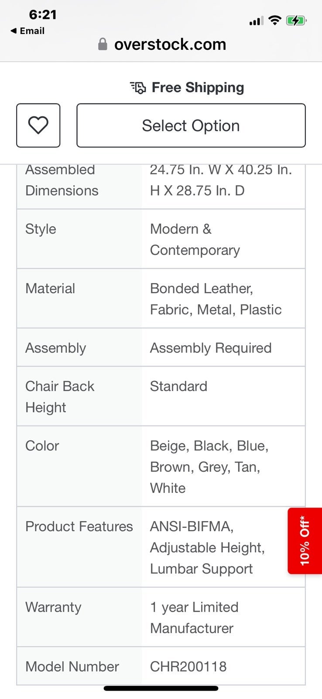Tap the cellular signal bars
The image size is (322, 699).
[256, 21]
